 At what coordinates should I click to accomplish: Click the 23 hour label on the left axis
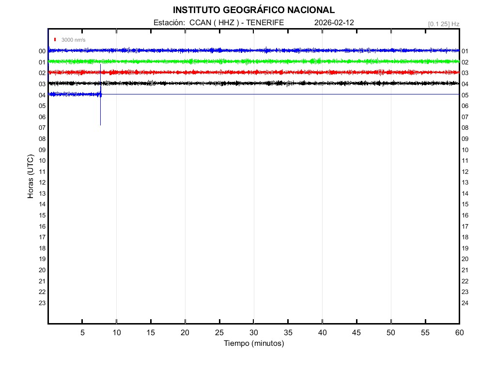[x=42, y=303]
